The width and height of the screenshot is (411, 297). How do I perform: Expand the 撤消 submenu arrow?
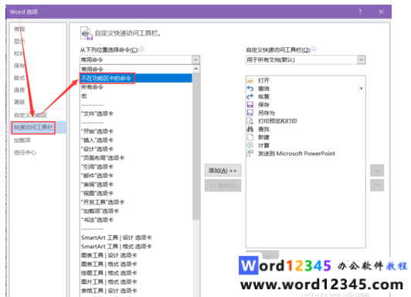point(362,89)
